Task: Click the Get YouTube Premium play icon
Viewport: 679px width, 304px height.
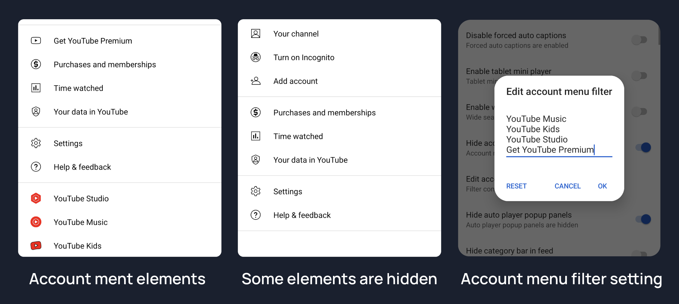Action: click(x=36, y=41)
